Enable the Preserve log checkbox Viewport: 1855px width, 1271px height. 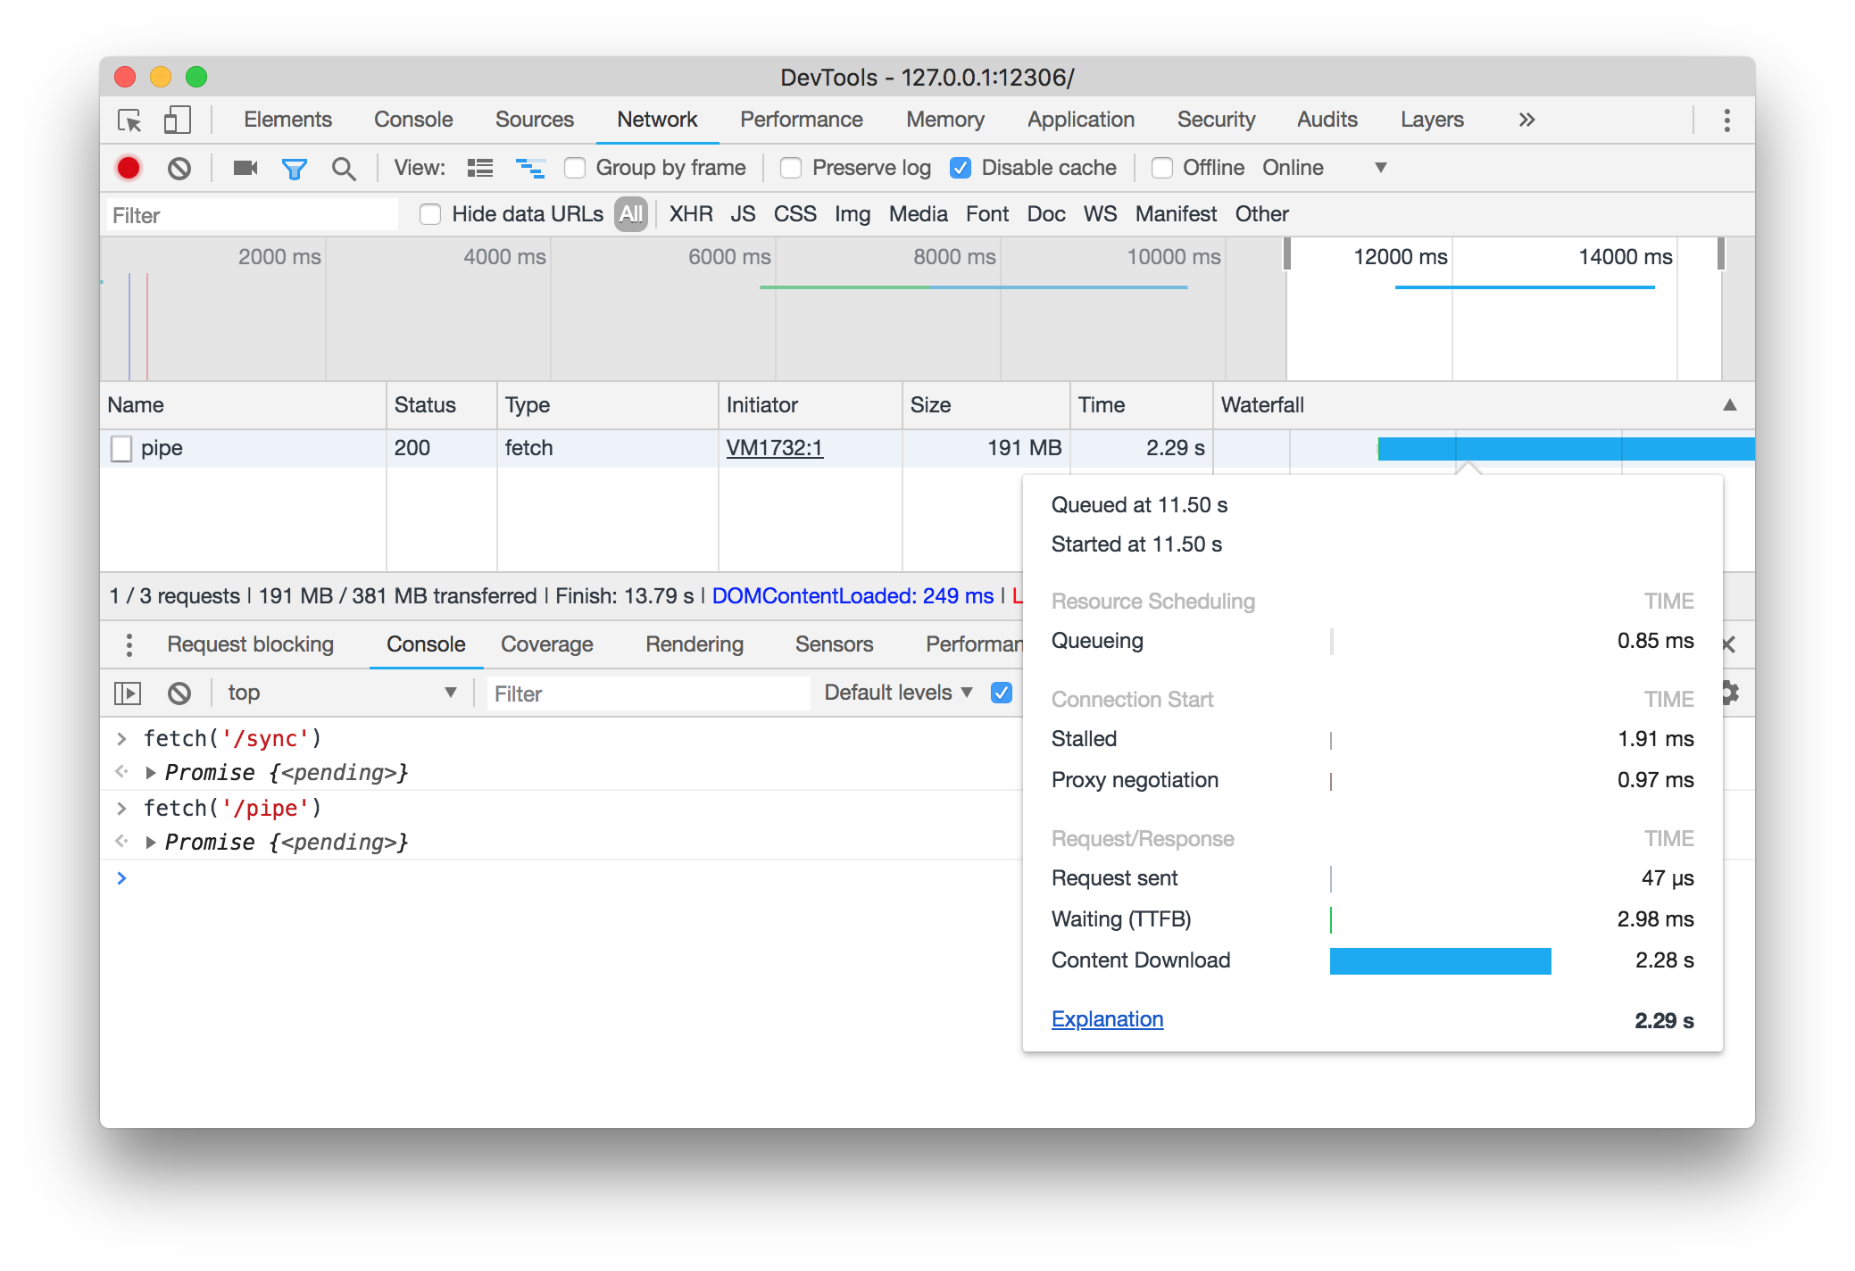point(791,168)
